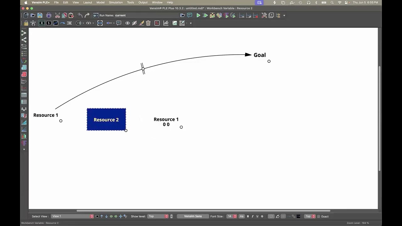Select the Move/Size hand tool
Image resolution: width=402 pixels, height=226 pixels.
tap(33, 23)
